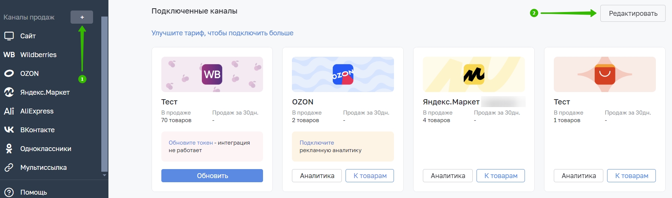Click the Редактировать button
The height and width of the screenshot is (198, 672).
click(633, 14)
